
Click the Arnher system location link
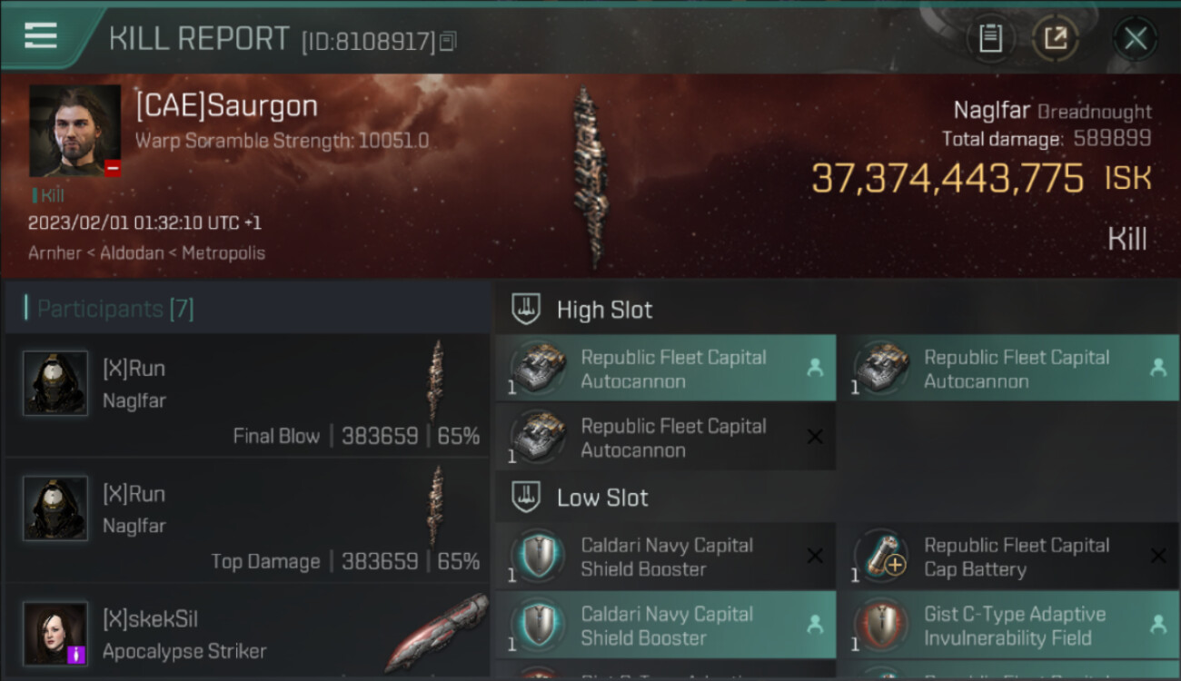coord(55,253)
